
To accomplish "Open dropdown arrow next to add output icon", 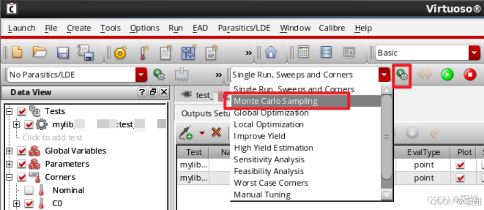I will 202,133.
